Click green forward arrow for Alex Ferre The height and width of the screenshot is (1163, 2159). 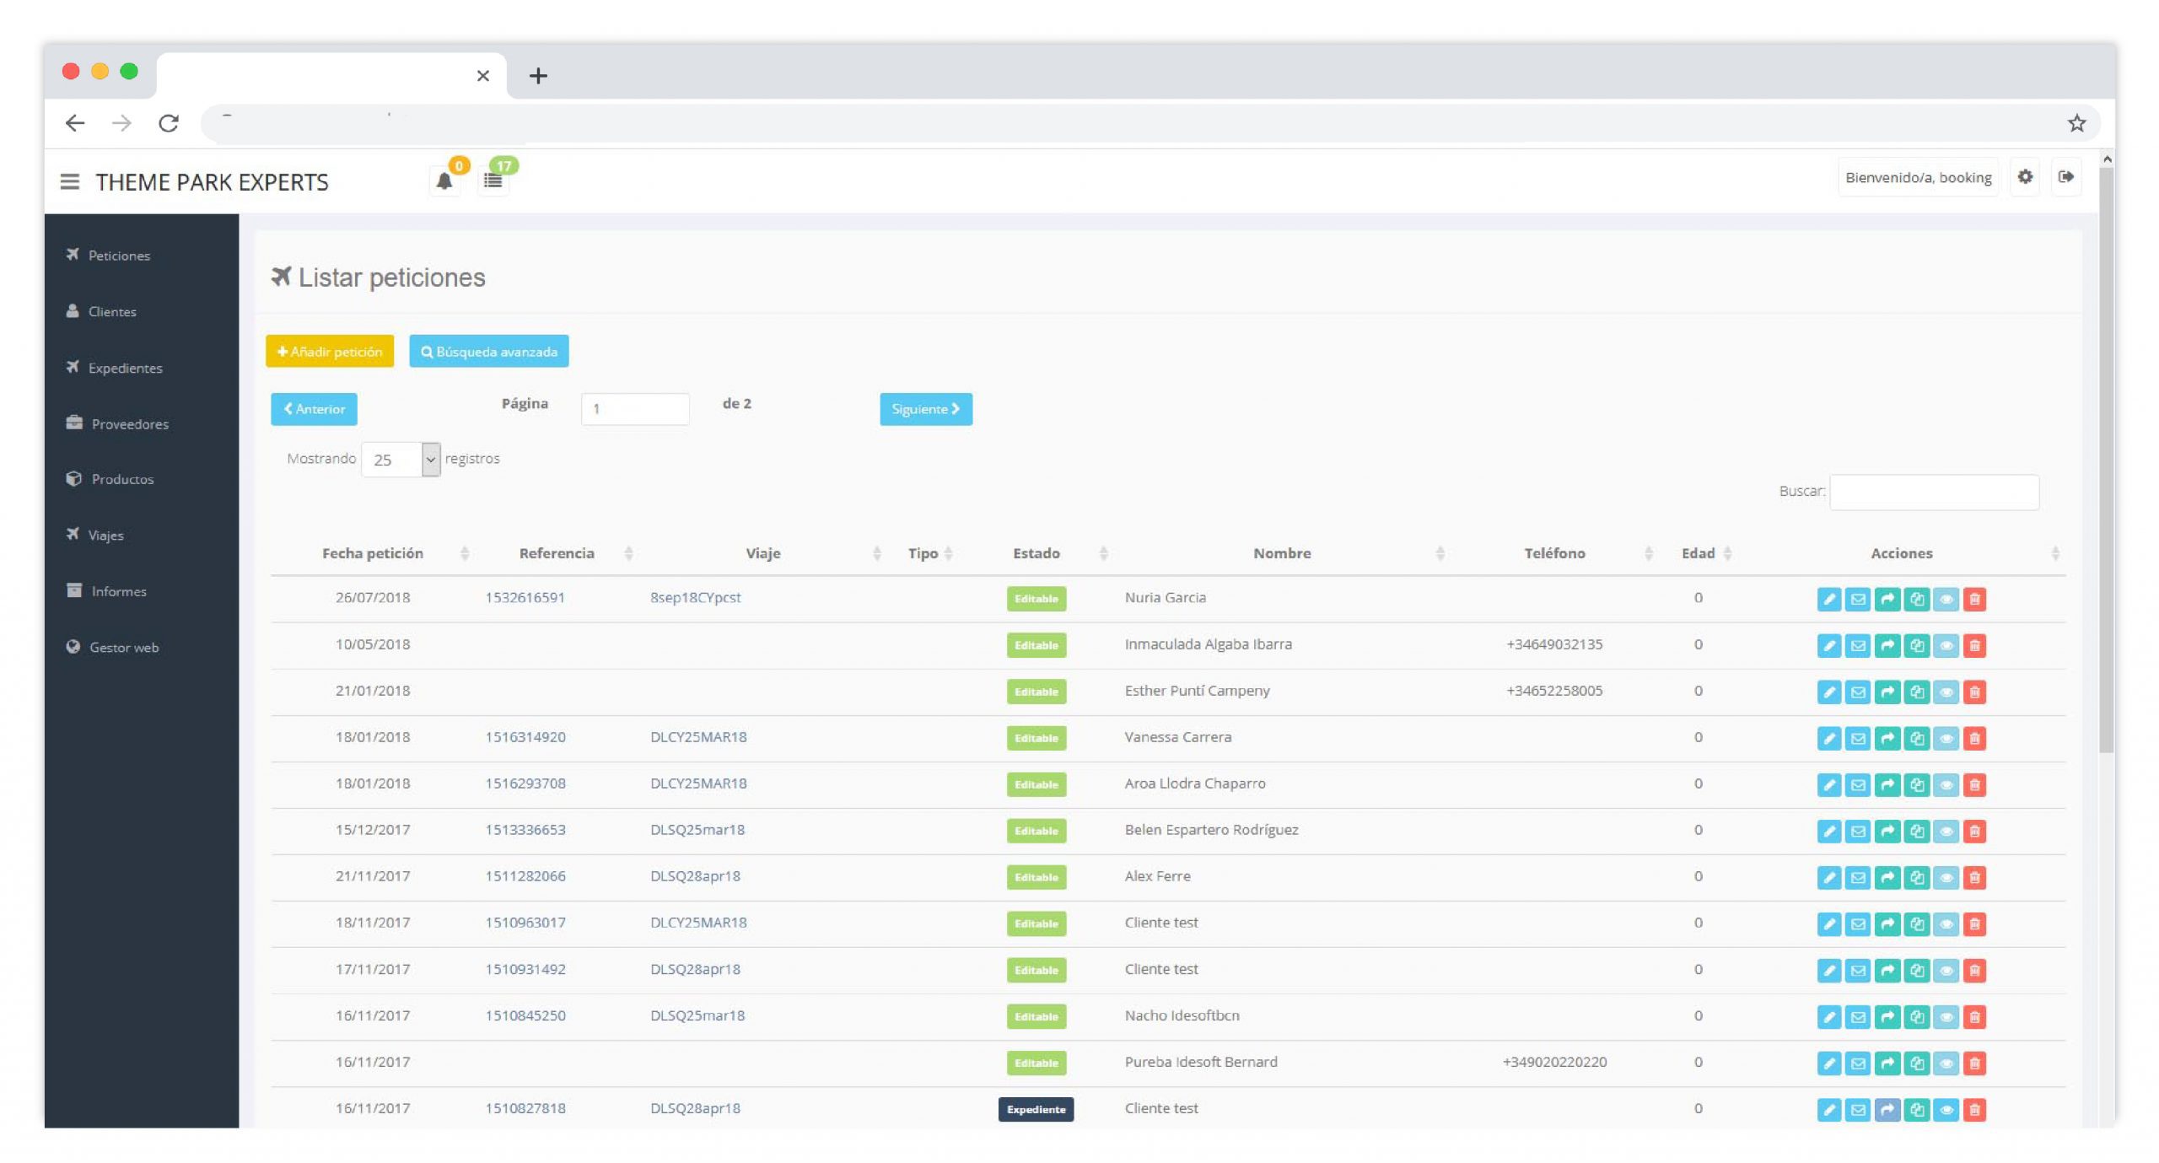(1887, 877)
